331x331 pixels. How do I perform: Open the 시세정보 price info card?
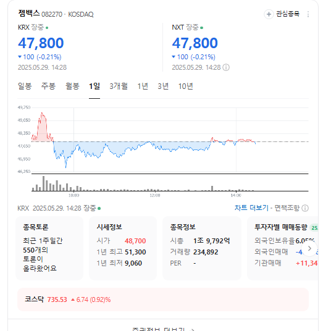(123, 248)
